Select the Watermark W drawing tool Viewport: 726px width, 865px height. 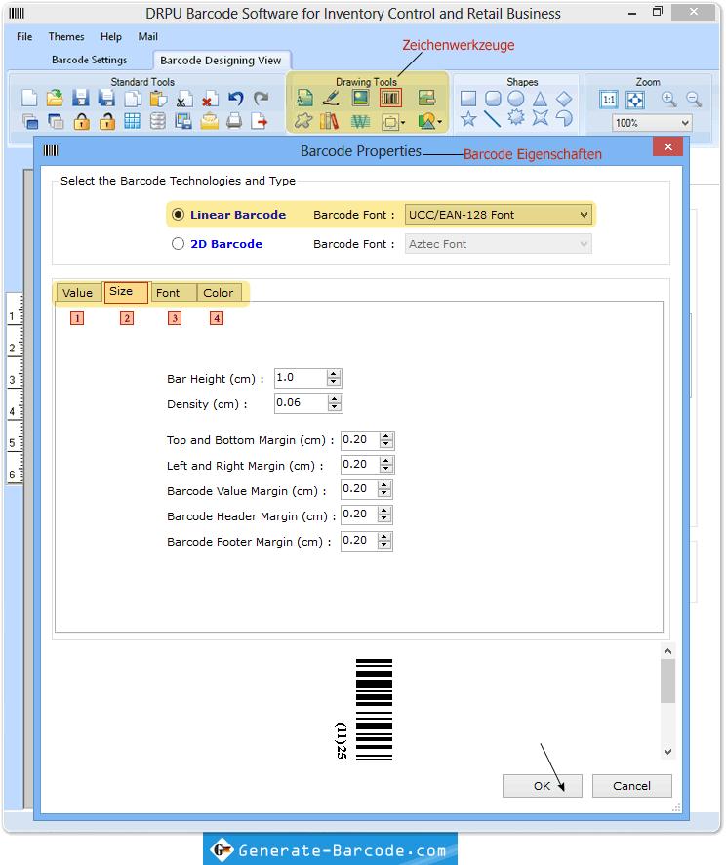[360, 121]
